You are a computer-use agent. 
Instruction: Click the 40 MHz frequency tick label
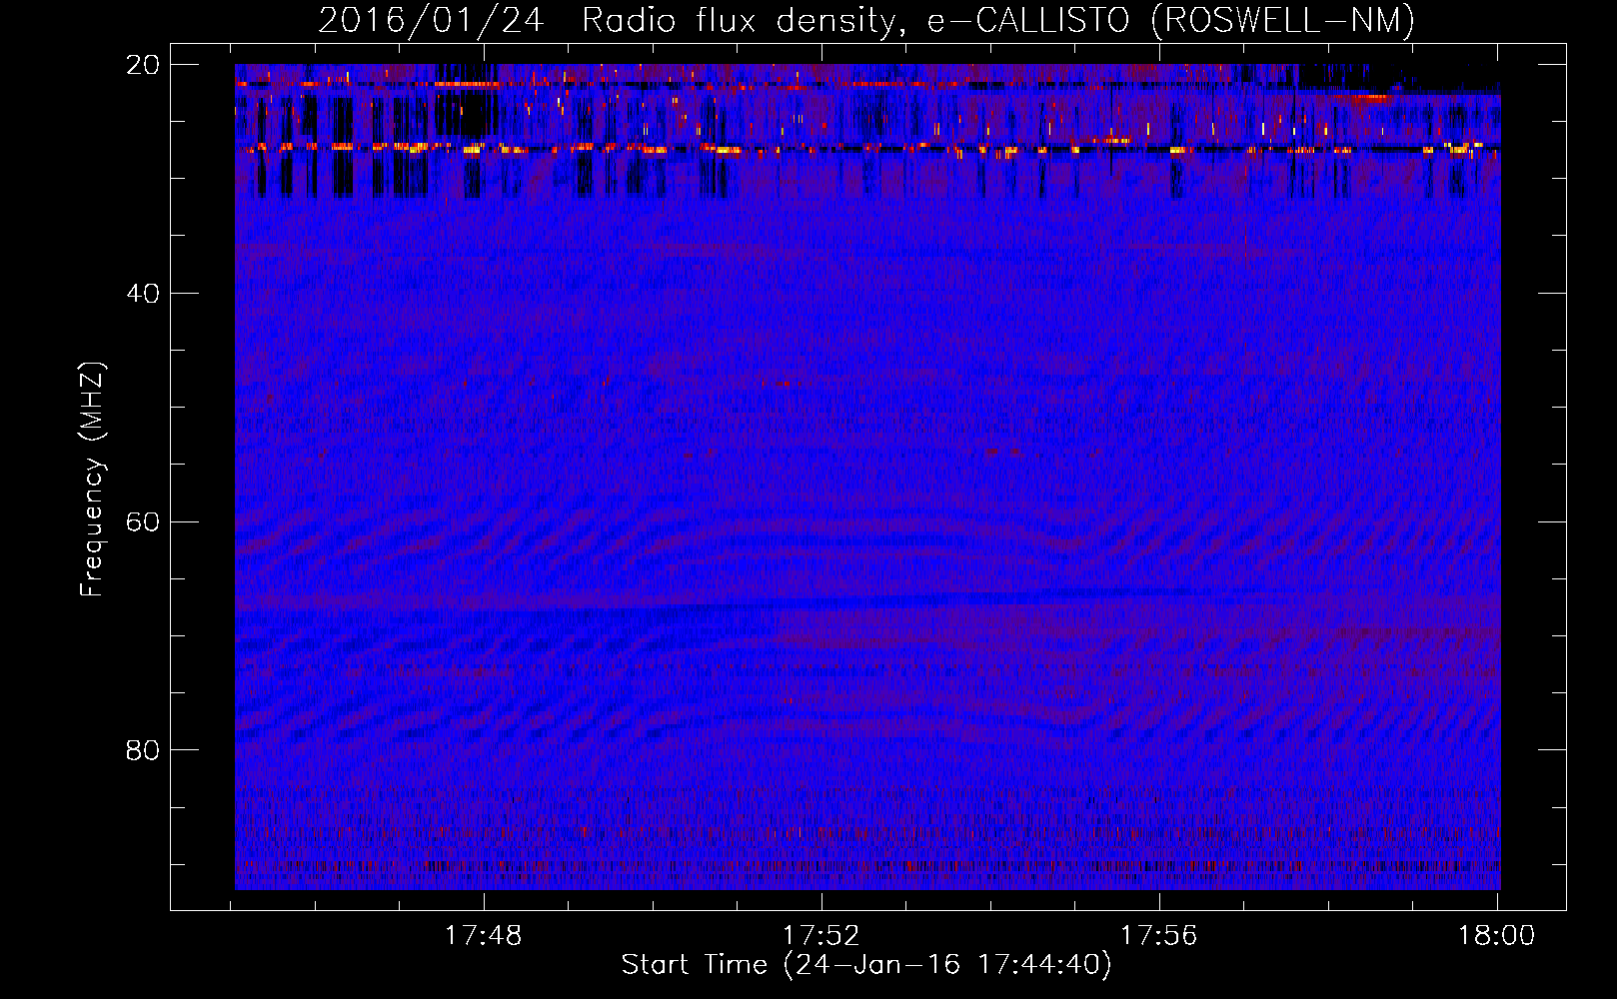coord(143,294)
